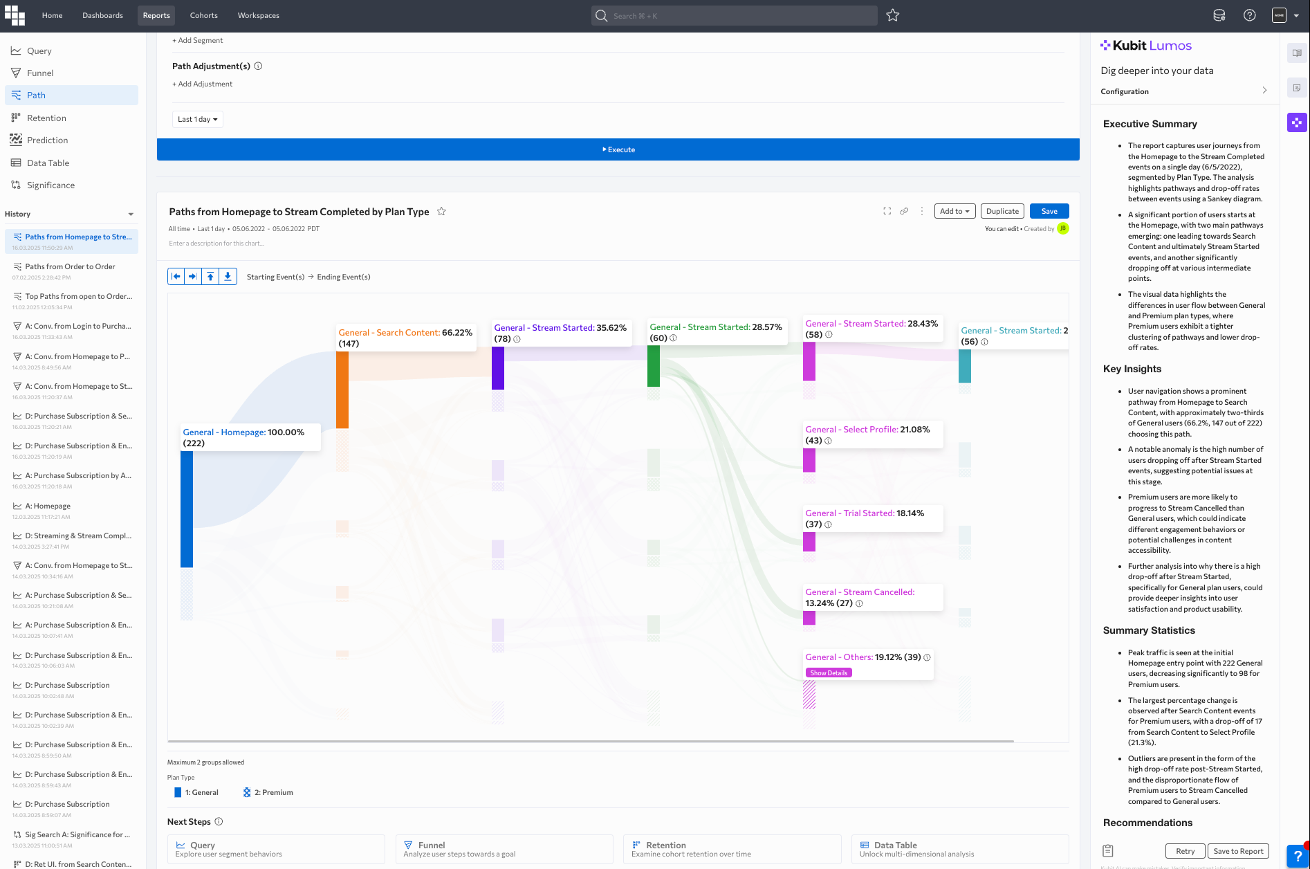Click Show Details under General - Others
Viewport: 1310px width, 869px height.
click(x=829, y=673)
